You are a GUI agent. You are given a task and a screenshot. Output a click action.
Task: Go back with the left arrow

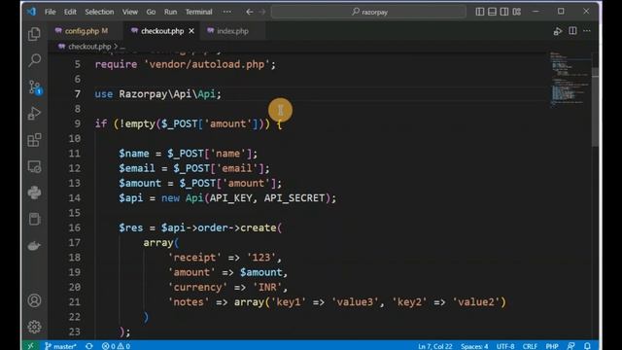pos(249,12)
